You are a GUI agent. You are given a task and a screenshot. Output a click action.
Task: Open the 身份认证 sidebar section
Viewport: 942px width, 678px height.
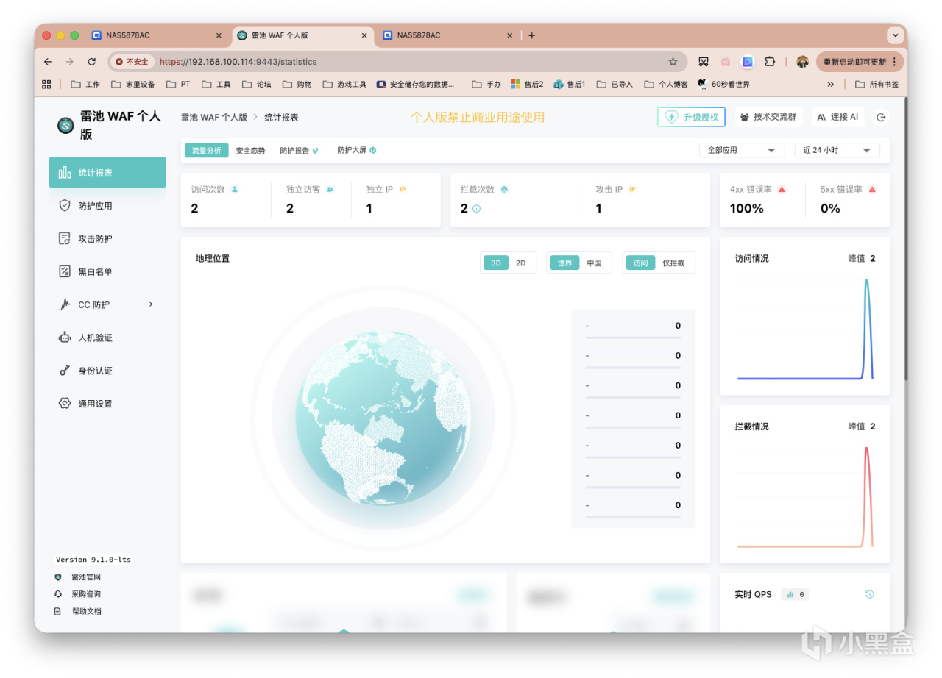107,371
